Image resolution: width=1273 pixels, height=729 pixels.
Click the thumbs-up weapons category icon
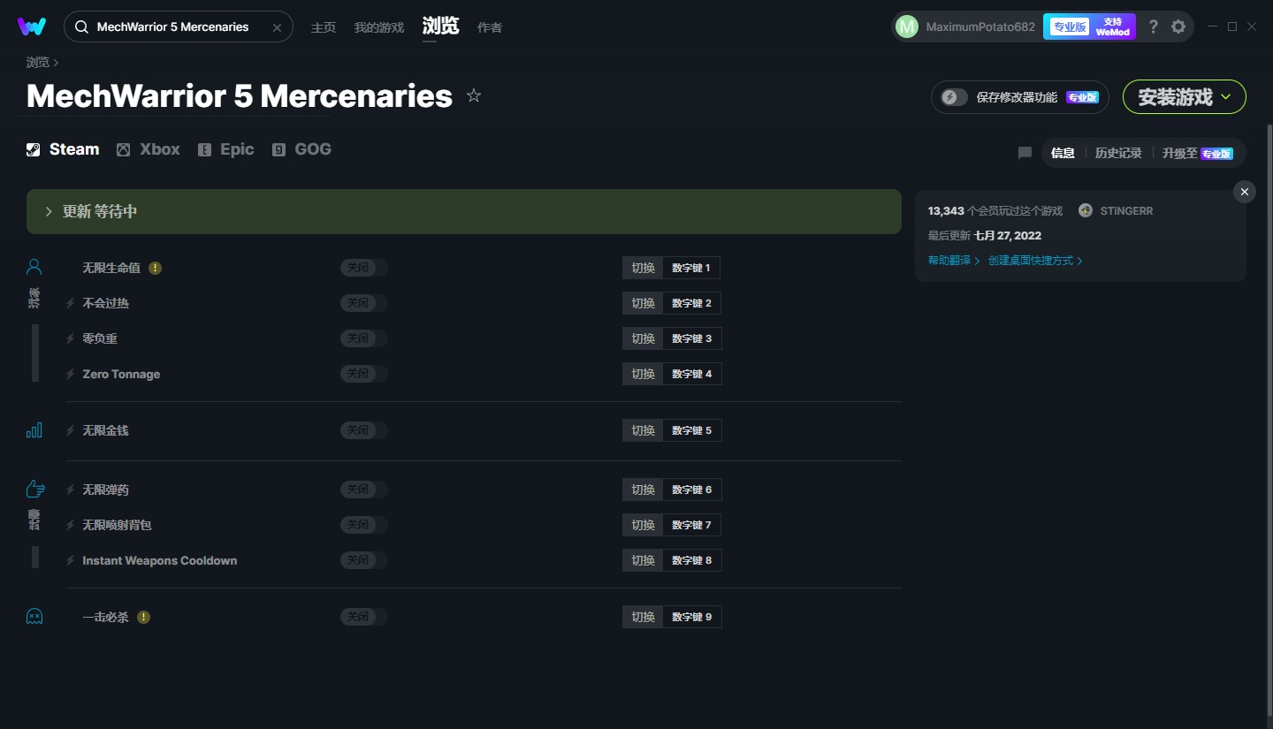pyautogui.click(x=34, y=489)
